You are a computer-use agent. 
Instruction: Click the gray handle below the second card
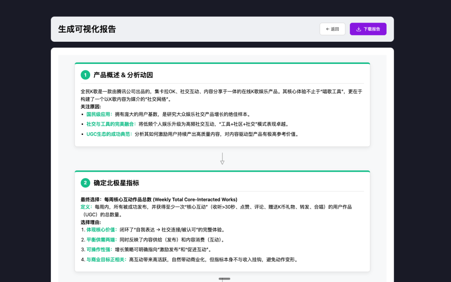(x=224, y=279)
